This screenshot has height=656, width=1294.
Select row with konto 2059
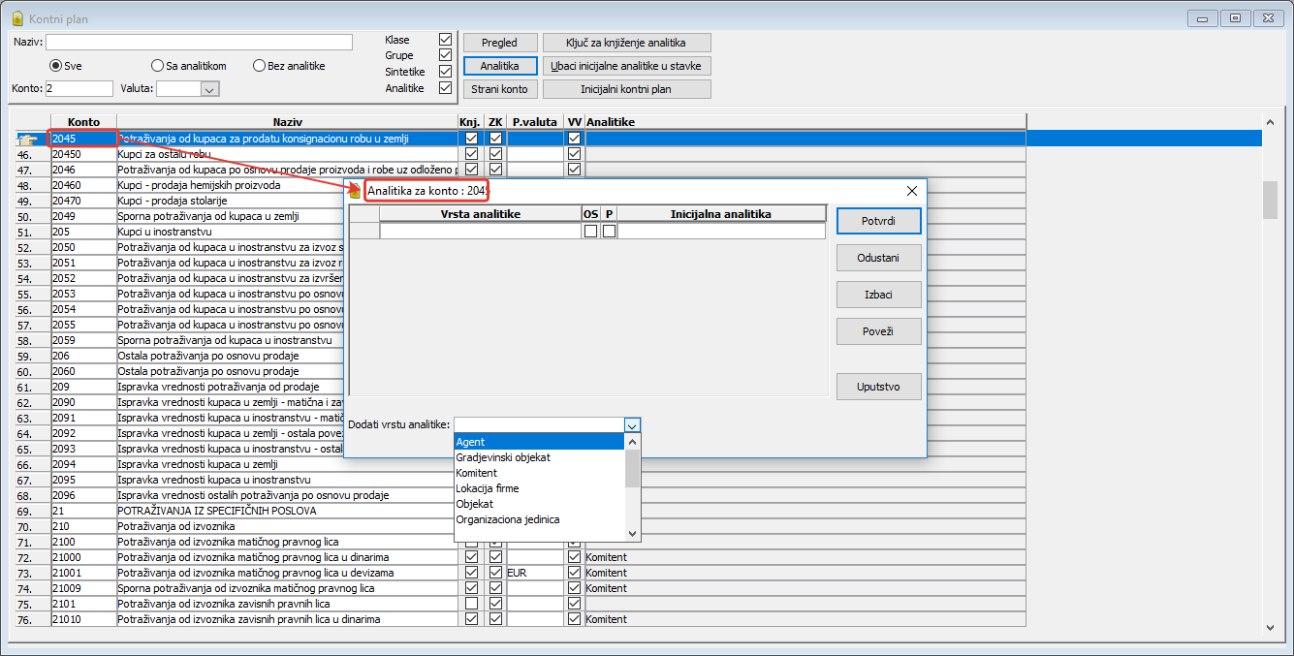pyautogui.click(x=83, y=340)
